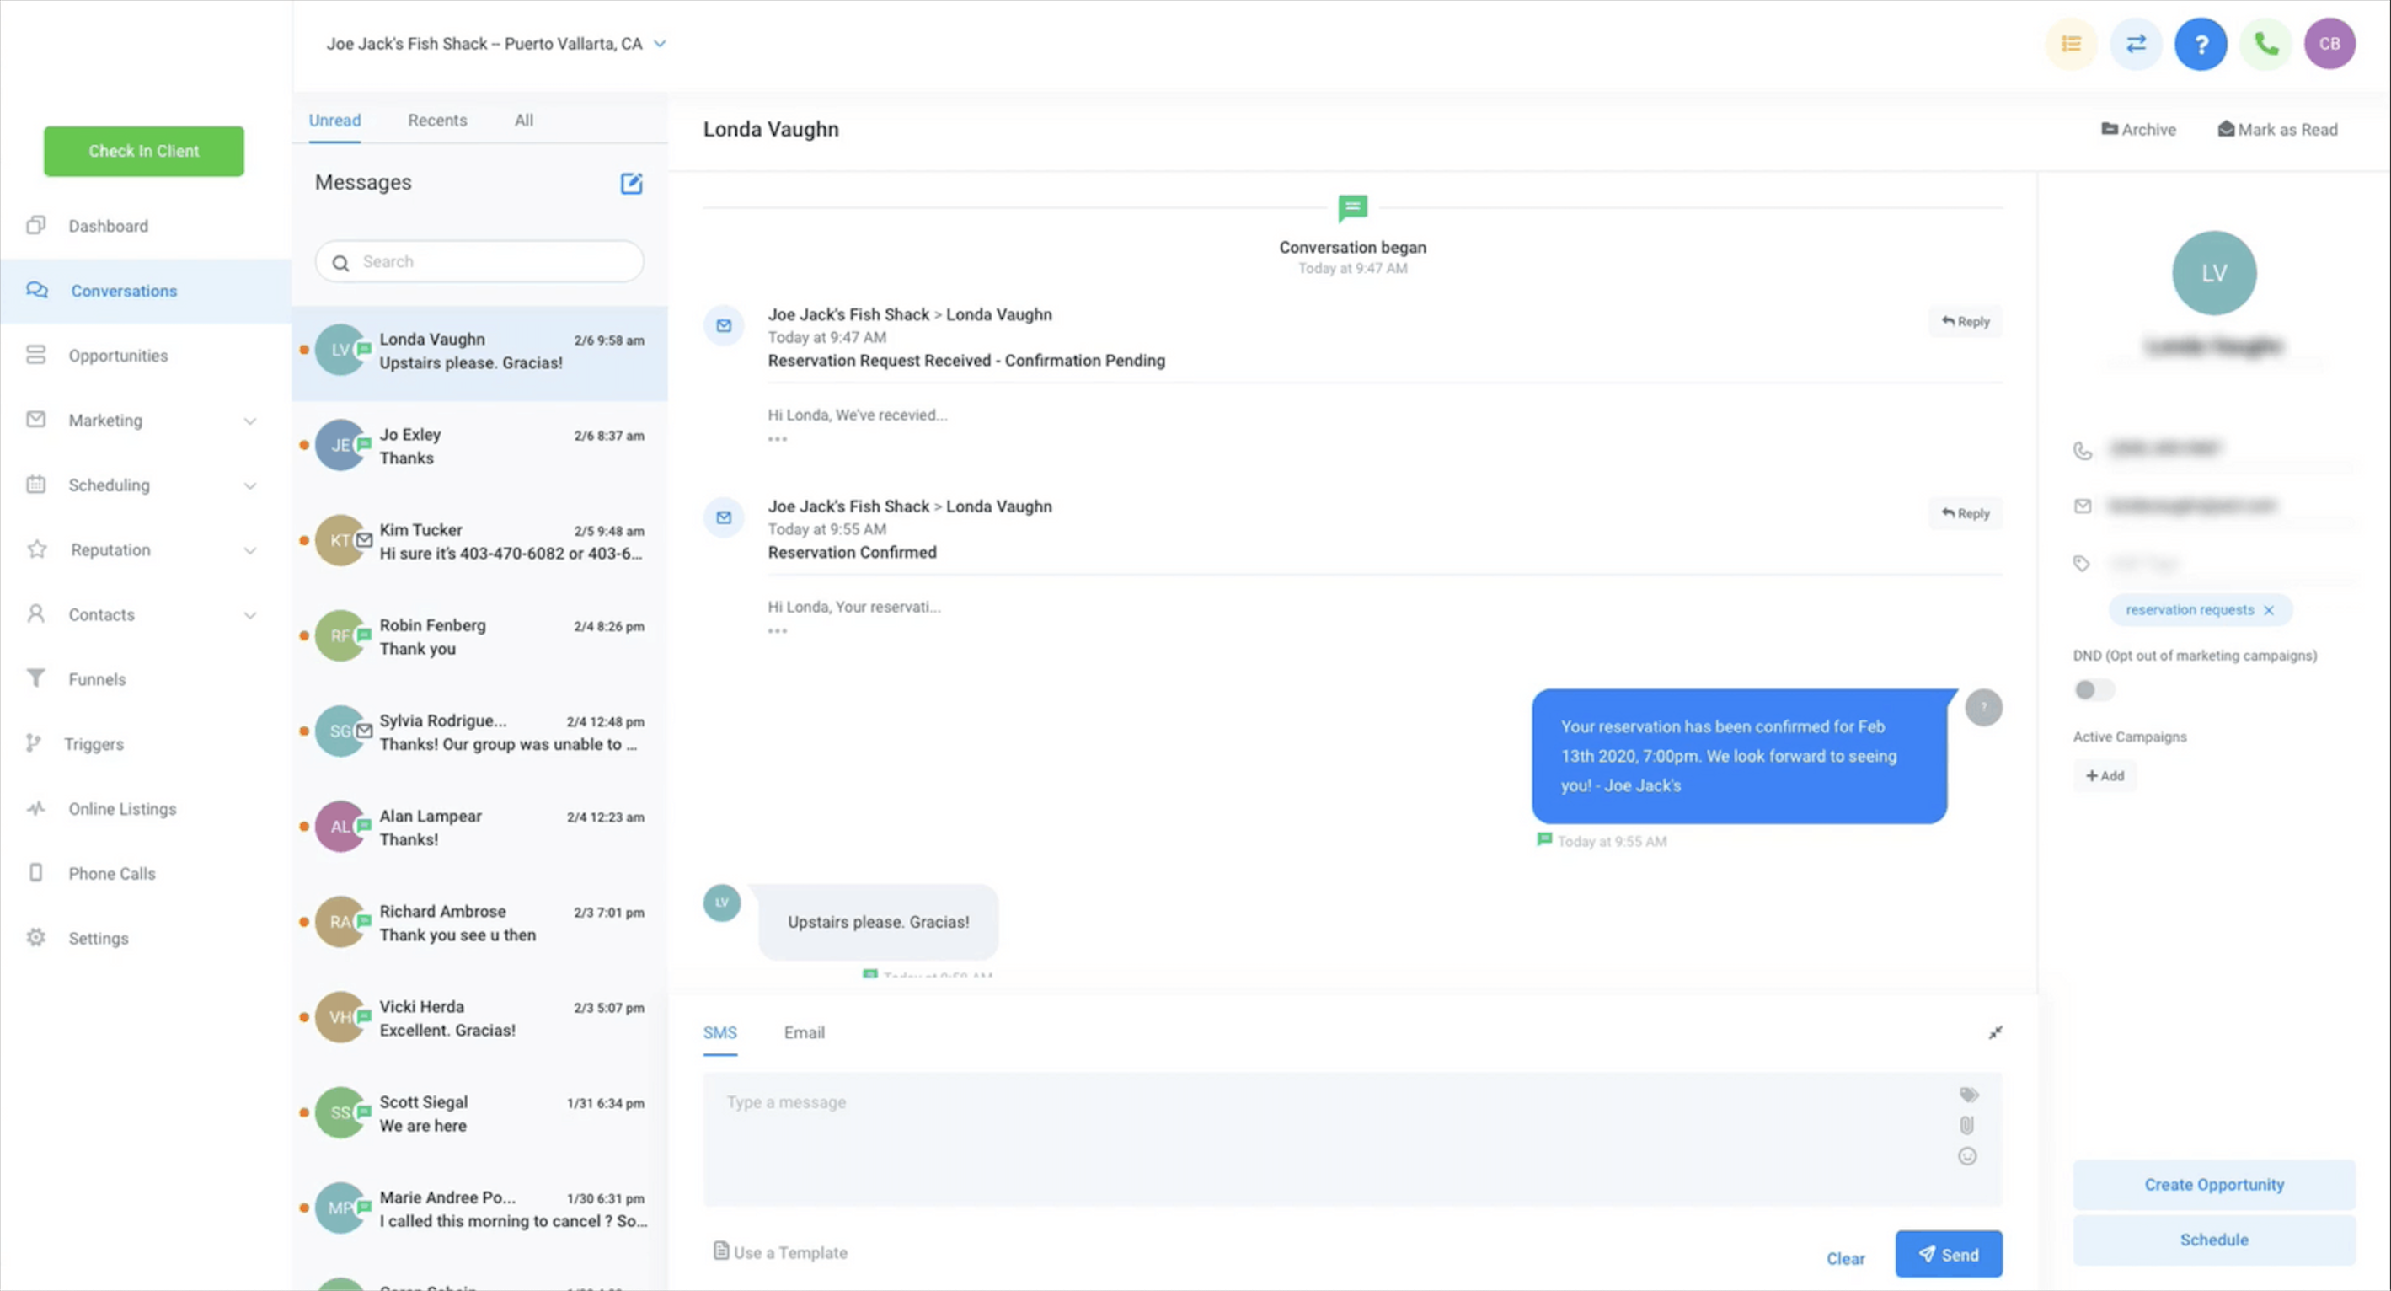Remove the reservation requests tag

(x=2269, y=610)
